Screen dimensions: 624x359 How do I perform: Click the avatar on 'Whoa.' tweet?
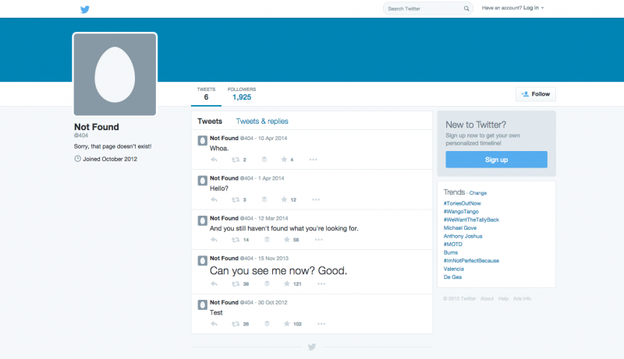pos(202,140)
